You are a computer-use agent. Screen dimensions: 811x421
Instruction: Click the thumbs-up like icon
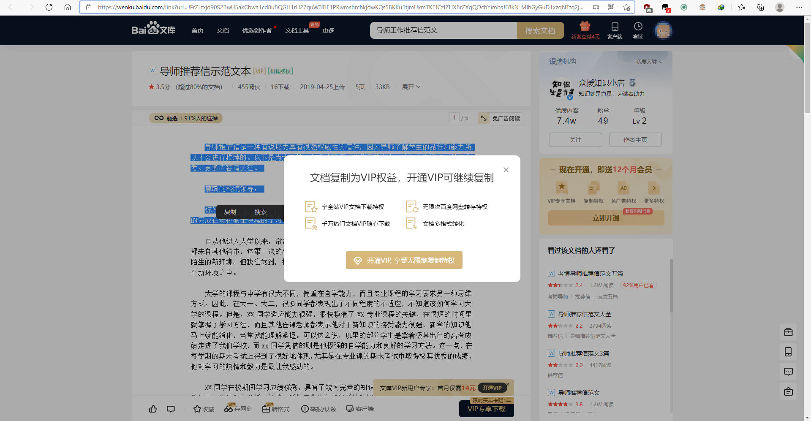153,409
